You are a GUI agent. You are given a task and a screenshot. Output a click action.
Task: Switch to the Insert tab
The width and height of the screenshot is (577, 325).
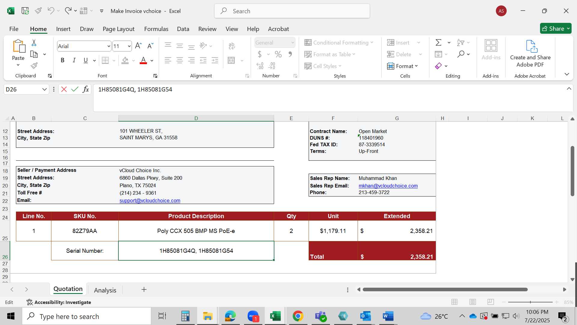(63, 29)
